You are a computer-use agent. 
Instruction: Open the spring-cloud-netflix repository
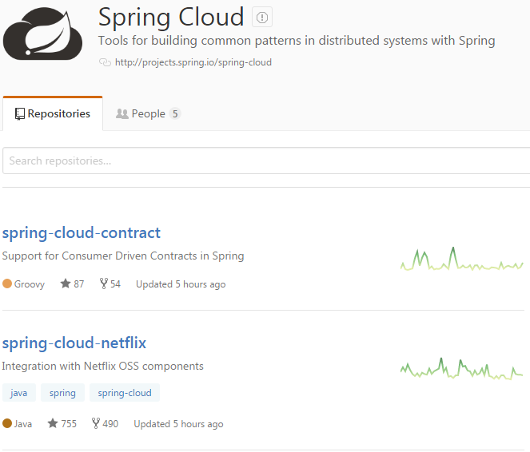click(x=74, y=343)
